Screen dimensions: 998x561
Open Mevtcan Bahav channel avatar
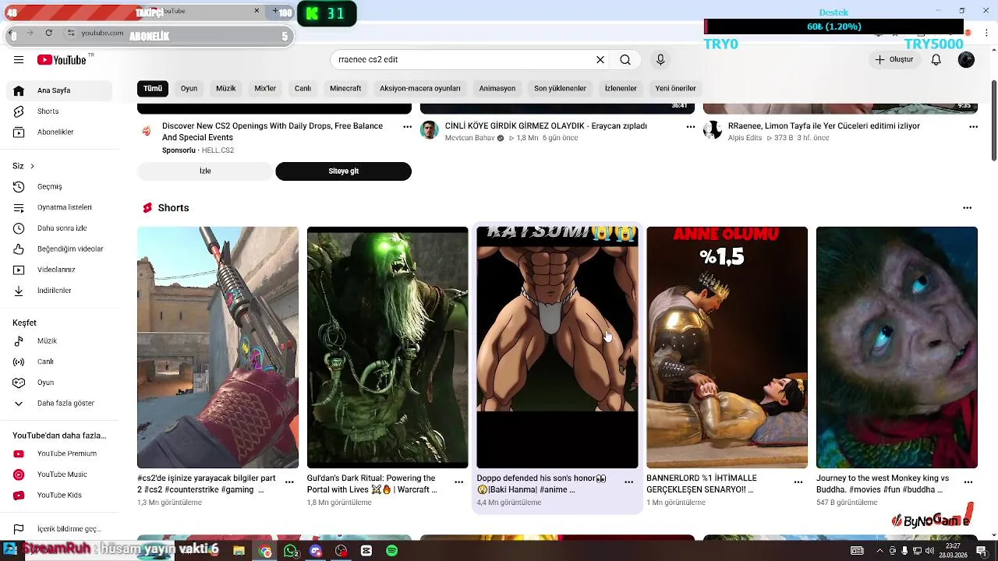[x=430, y=130]
